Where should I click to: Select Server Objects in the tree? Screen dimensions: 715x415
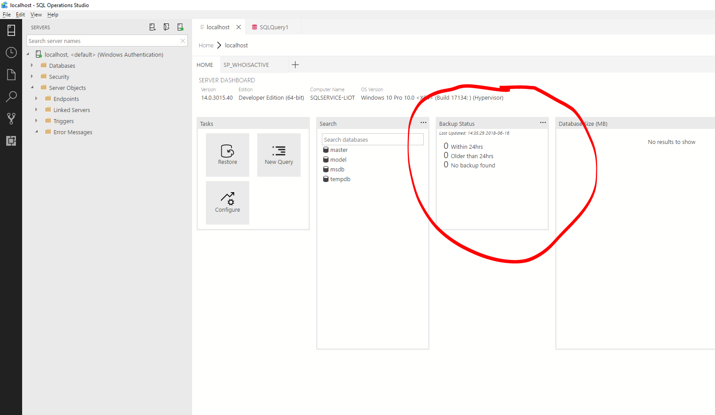[67, 88]
